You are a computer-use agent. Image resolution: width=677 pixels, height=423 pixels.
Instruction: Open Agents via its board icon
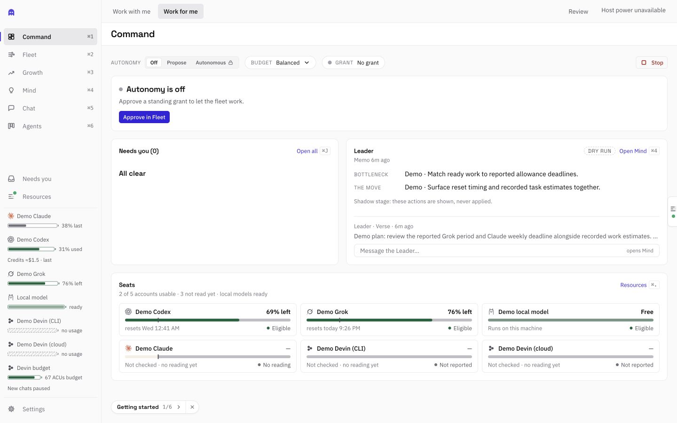point(11,126)
